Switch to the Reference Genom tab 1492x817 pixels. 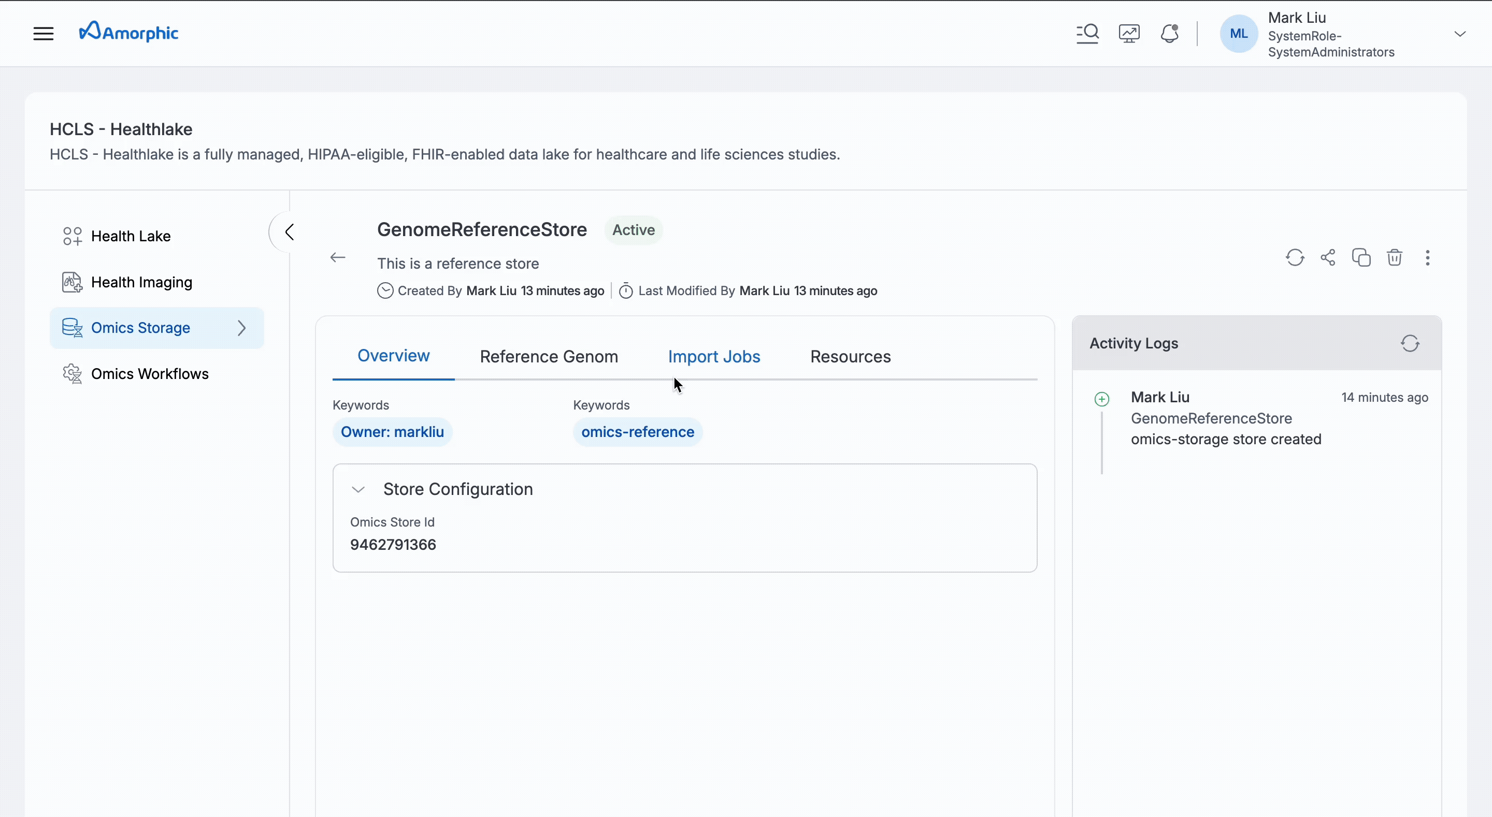[549, 357]
